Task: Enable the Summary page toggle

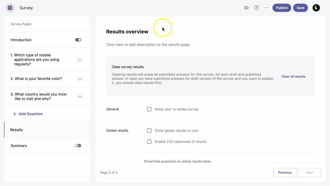Action: coord(78,146)
